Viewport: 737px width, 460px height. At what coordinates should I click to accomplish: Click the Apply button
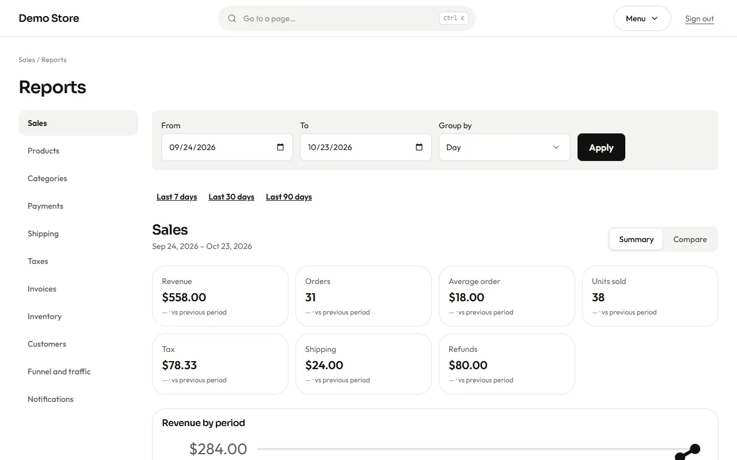coord(601,147)
